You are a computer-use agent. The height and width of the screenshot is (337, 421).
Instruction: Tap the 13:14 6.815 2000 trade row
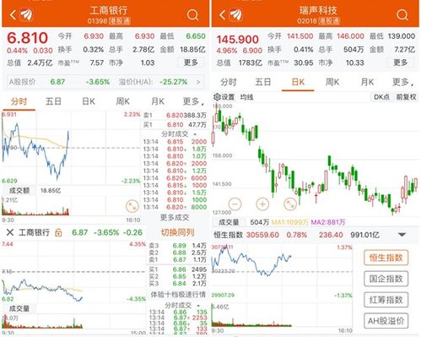click(x=175, y=142)
